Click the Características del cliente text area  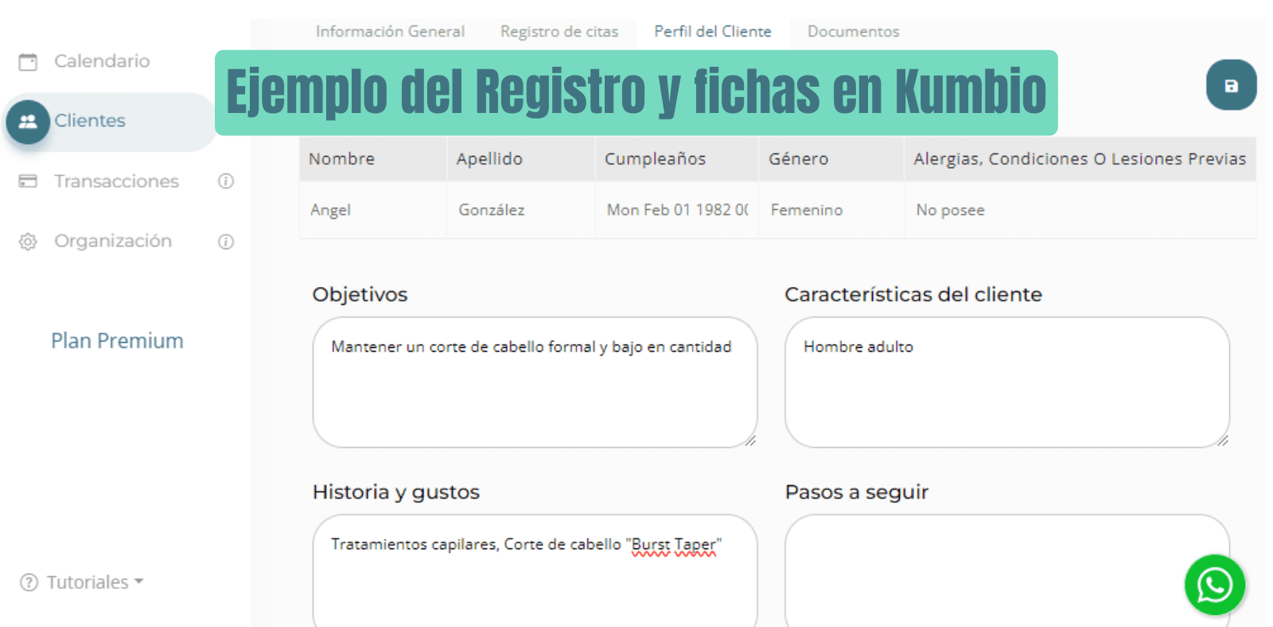pyautogui.click(x=1007, y=382)
